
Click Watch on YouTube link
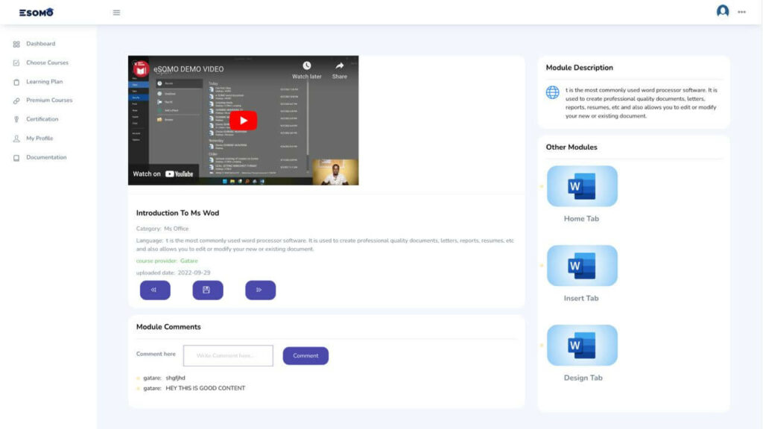coord(163,174)
